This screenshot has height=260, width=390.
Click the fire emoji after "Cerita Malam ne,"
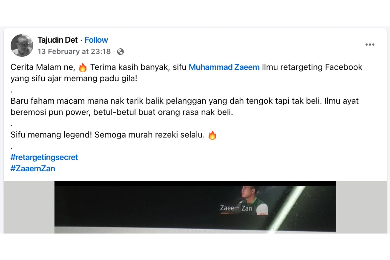[83, 68]
